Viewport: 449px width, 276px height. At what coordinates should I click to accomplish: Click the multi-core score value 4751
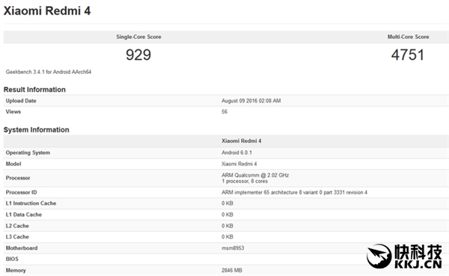coord(408,55)
